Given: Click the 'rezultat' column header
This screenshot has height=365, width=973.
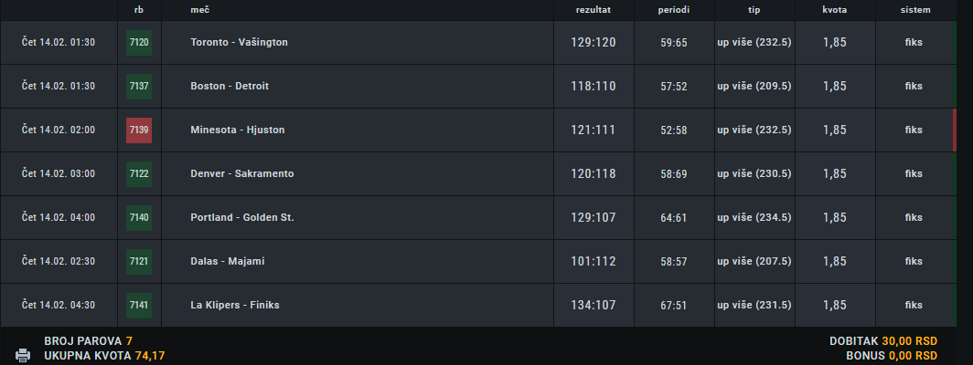Looking at the screenshot, I should [593, 10].
